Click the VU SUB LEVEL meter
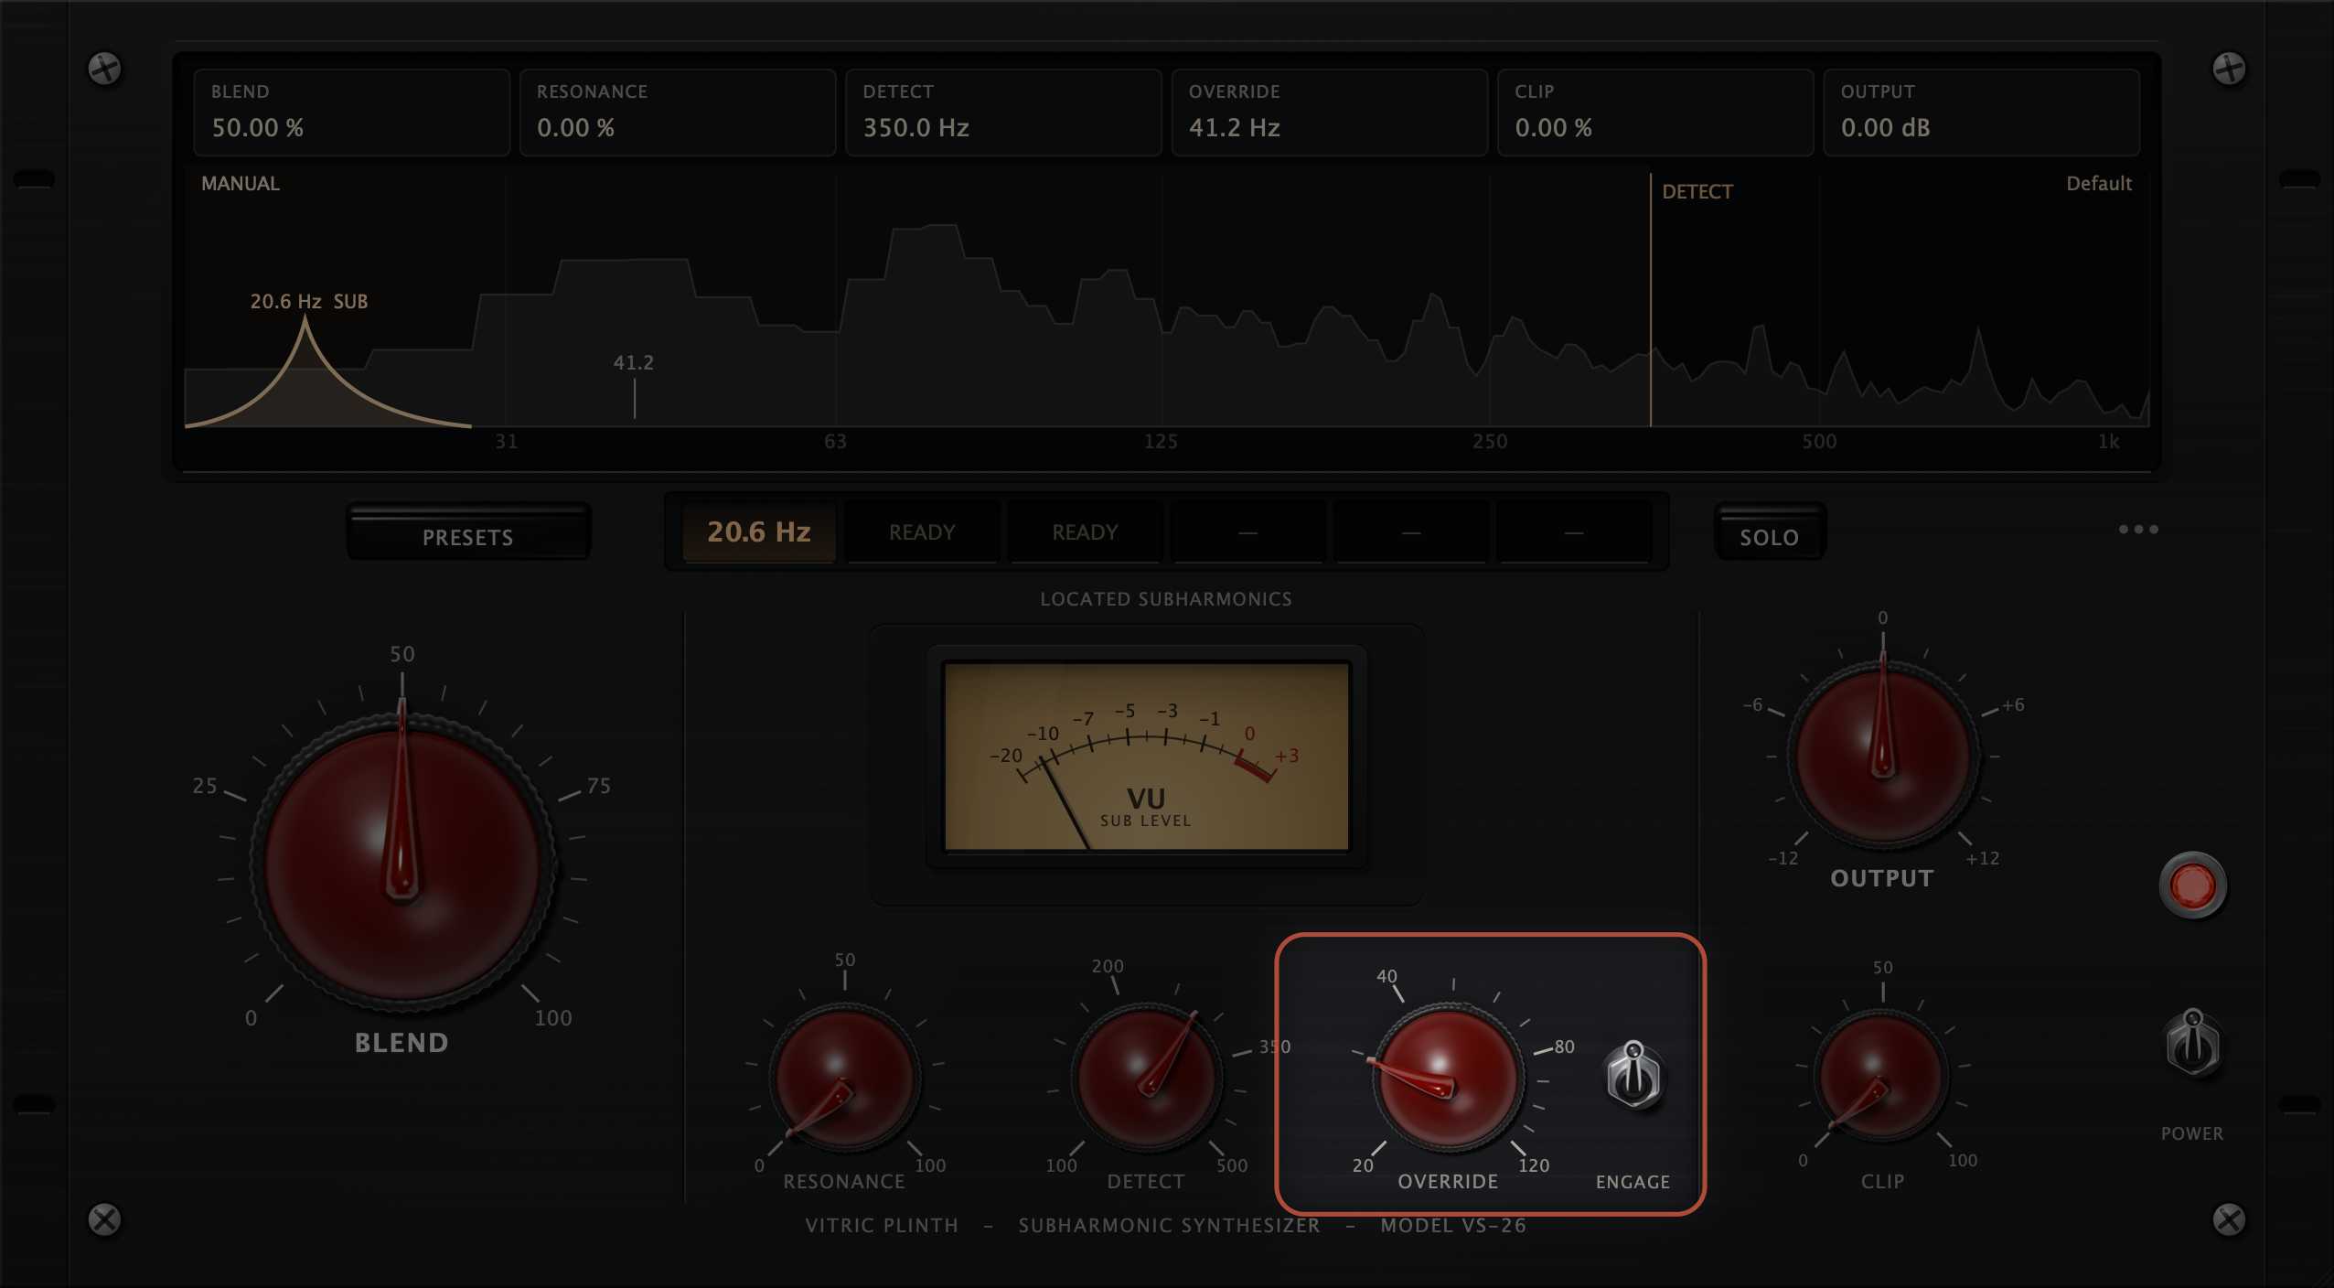Viewport: 2334px width, 1288px height. click(x=1146, y=757)
